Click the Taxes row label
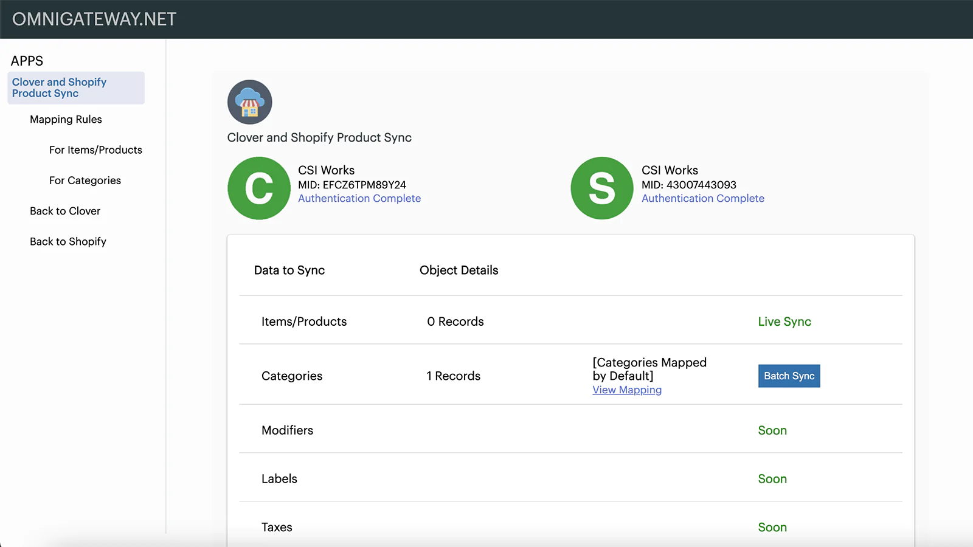Screen dimensions: 973x547 (277, 528)
